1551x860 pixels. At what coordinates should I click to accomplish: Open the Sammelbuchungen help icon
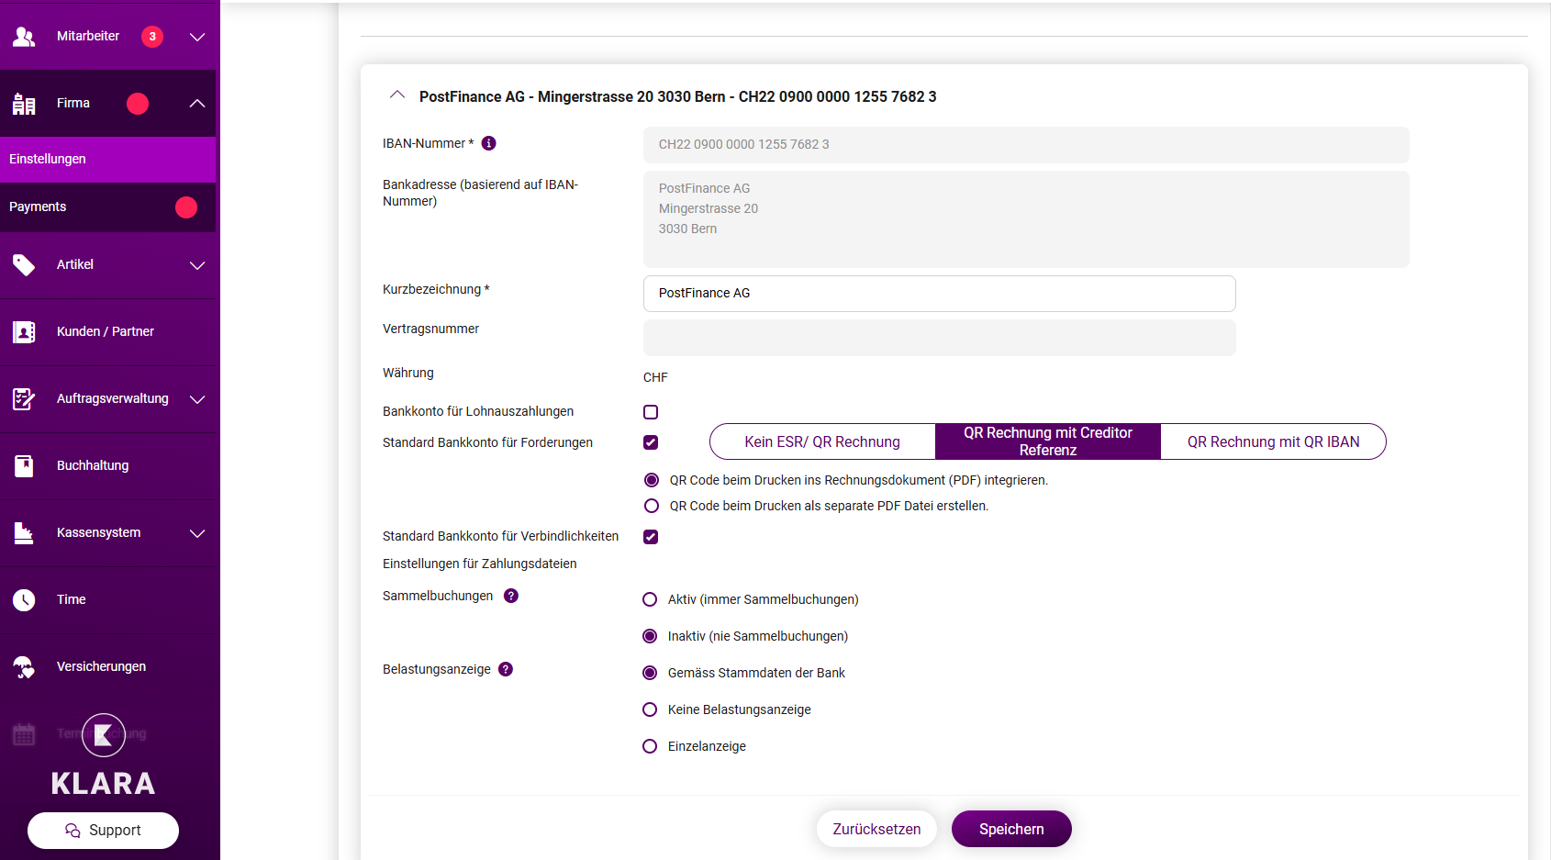click(511, 596)
